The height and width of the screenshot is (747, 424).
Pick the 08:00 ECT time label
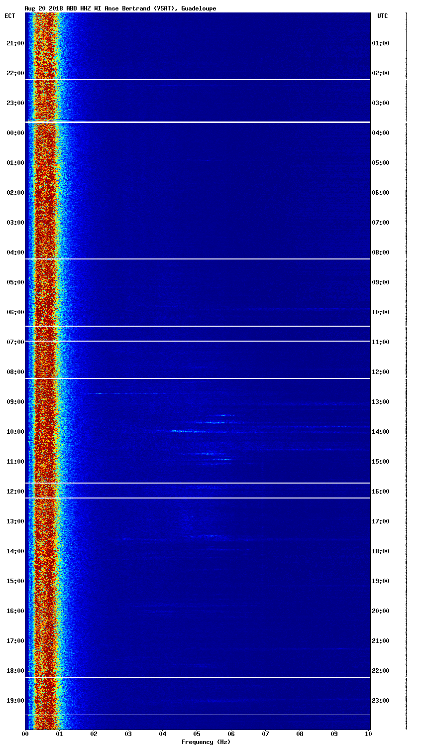15,372
